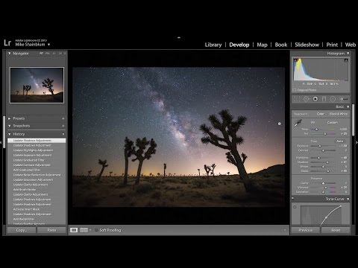Toggle the Tone Curve panel on/off switch
Screen dimensions: 358x268
coord(293,199)
